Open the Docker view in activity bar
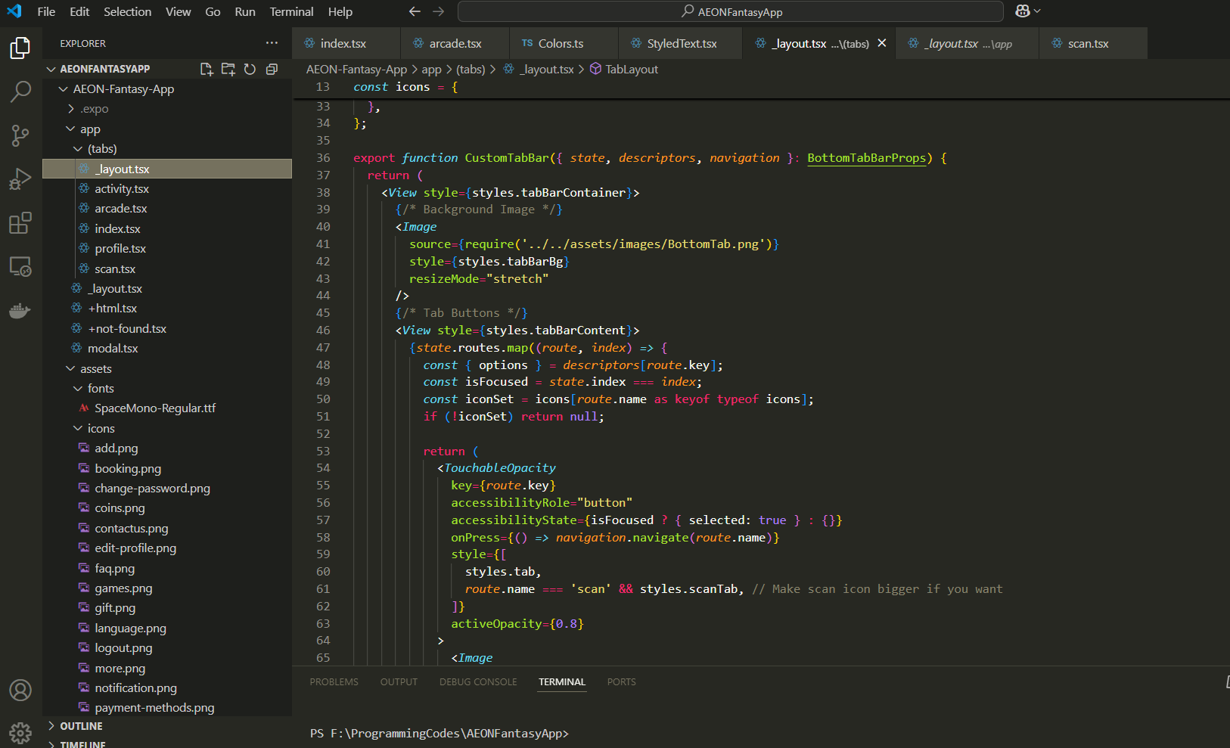This screenshot has width=1230, height=748. click(x=20, y=311)
